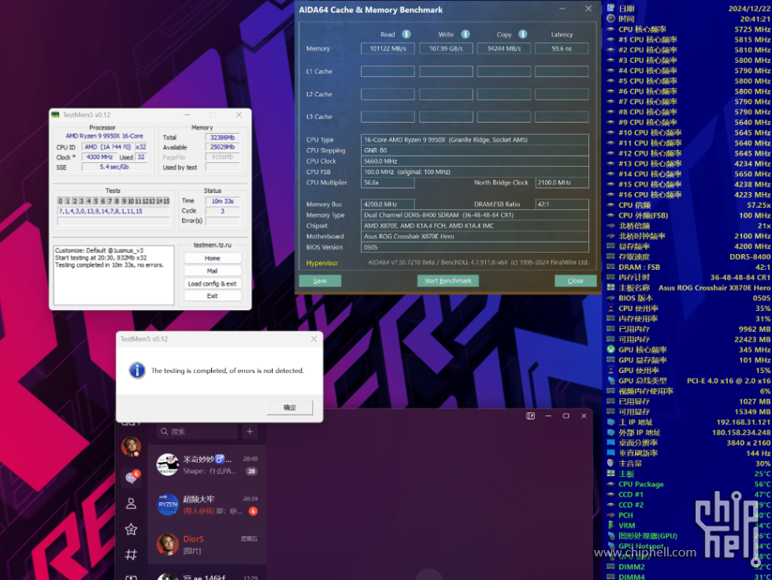Click Start Benchmark button
This screenshot has width=772, height=580.
click(x=448, y=281)
